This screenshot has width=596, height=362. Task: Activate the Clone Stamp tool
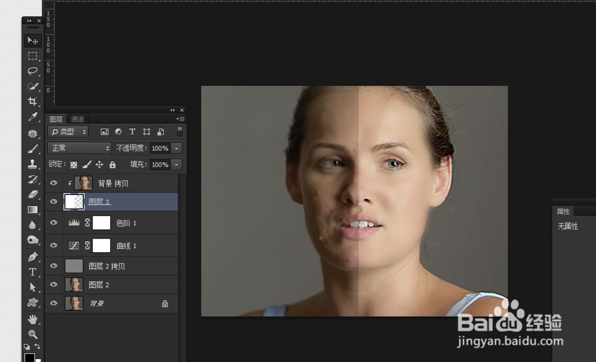(x=32, y=163)
